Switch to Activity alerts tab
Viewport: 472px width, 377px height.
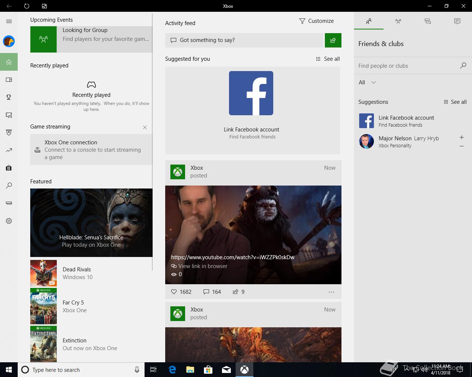pos(457,21)
